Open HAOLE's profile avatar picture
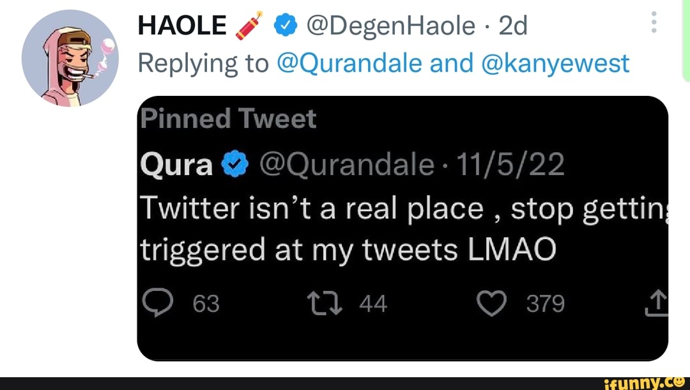The width and height of the screenshot is (690, 390). (70, 58)
